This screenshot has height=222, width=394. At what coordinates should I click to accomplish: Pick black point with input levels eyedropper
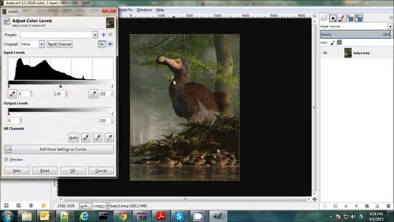(12, 94)
